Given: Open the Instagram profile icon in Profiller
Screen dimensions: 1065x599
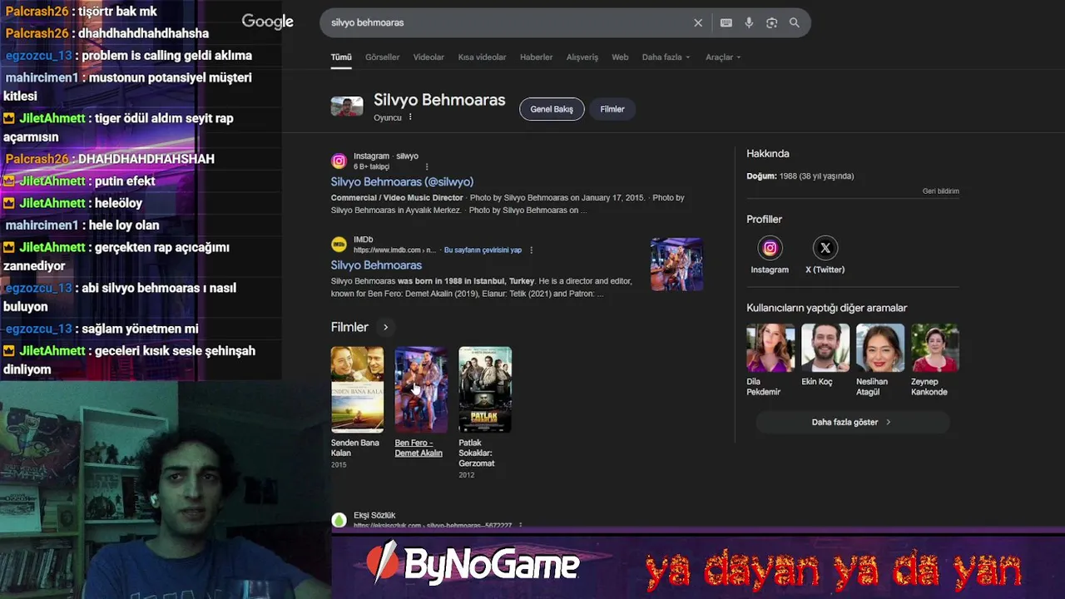Looking at the screenshot, I should pyautogui.click(x=770, y=248).
